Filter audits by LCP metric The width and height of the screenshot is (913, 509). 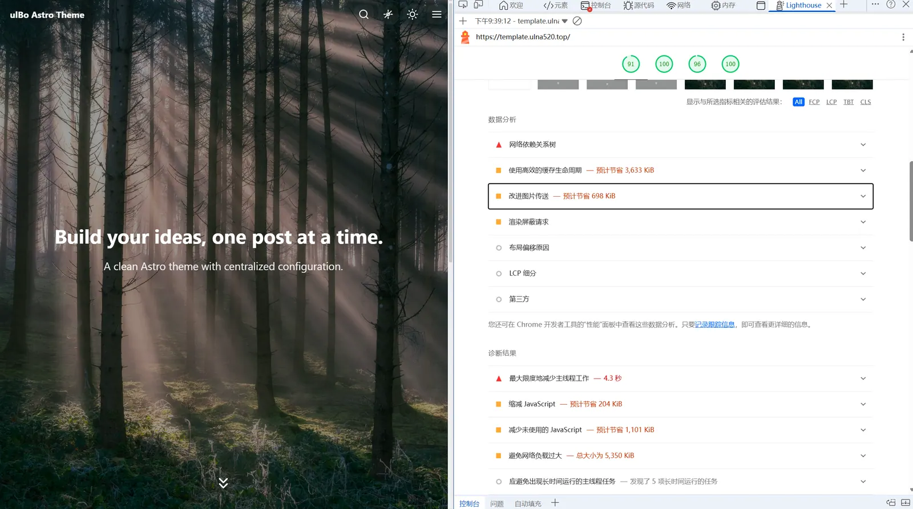pos(831,102)
